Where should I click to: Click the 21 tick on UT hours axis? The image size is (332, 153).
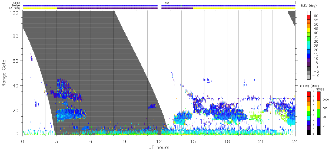coord(261,141)
